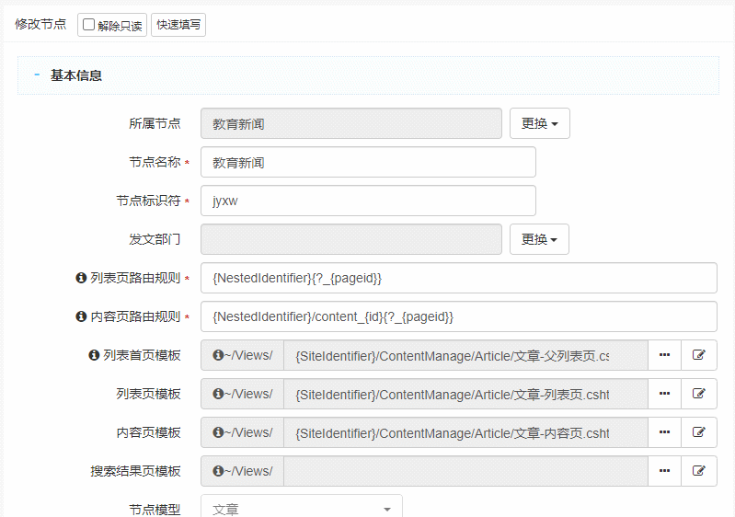This screenshot has width=735, height=517.
Task: Open the 更换 dropdown for 发文部门
Action: click(539, 239)
